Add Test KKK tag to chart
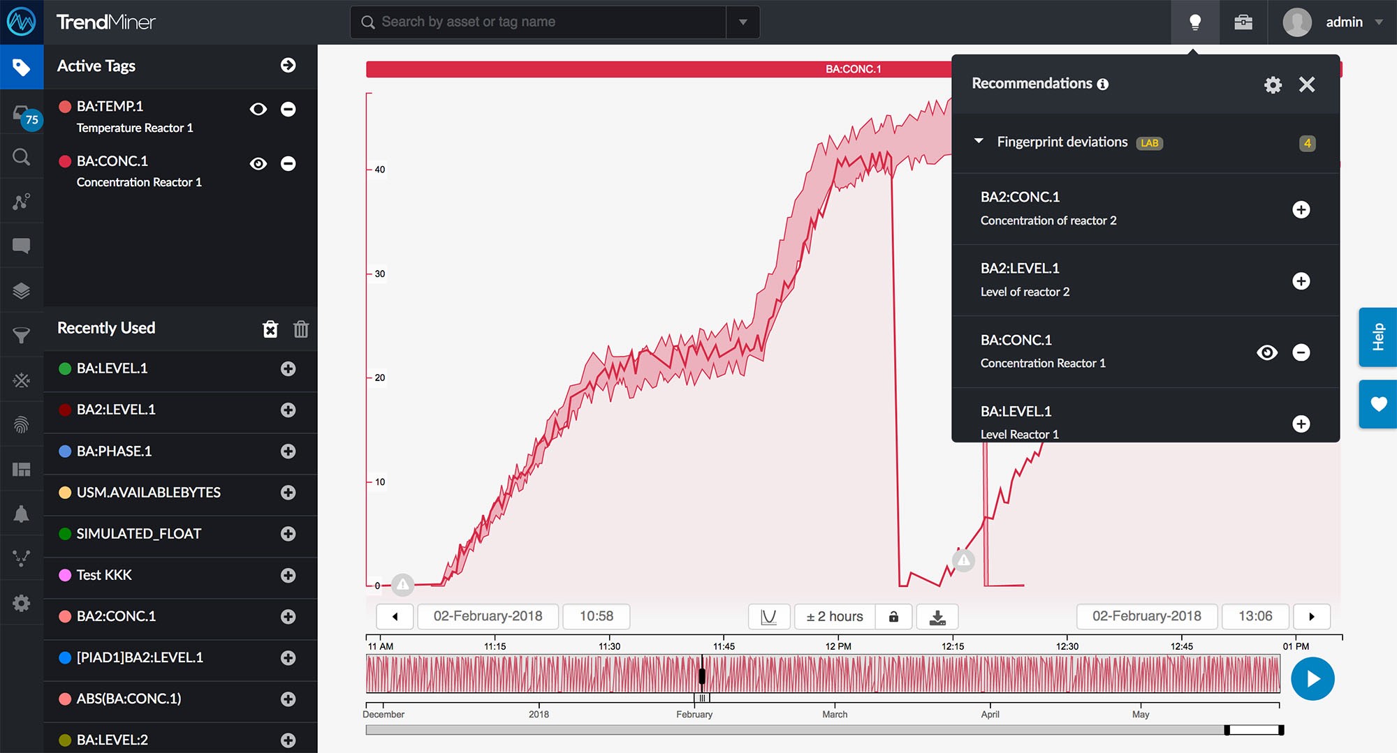 pos(288,575)
